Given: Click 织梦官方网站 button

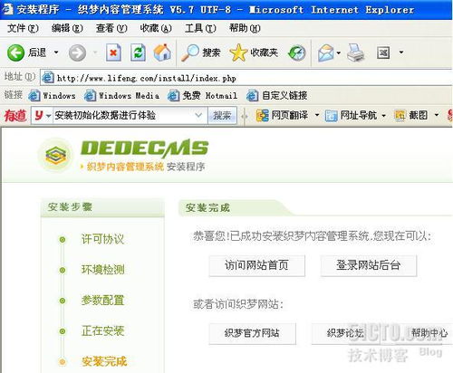Looking at the screenshot, I should point(252,333).
